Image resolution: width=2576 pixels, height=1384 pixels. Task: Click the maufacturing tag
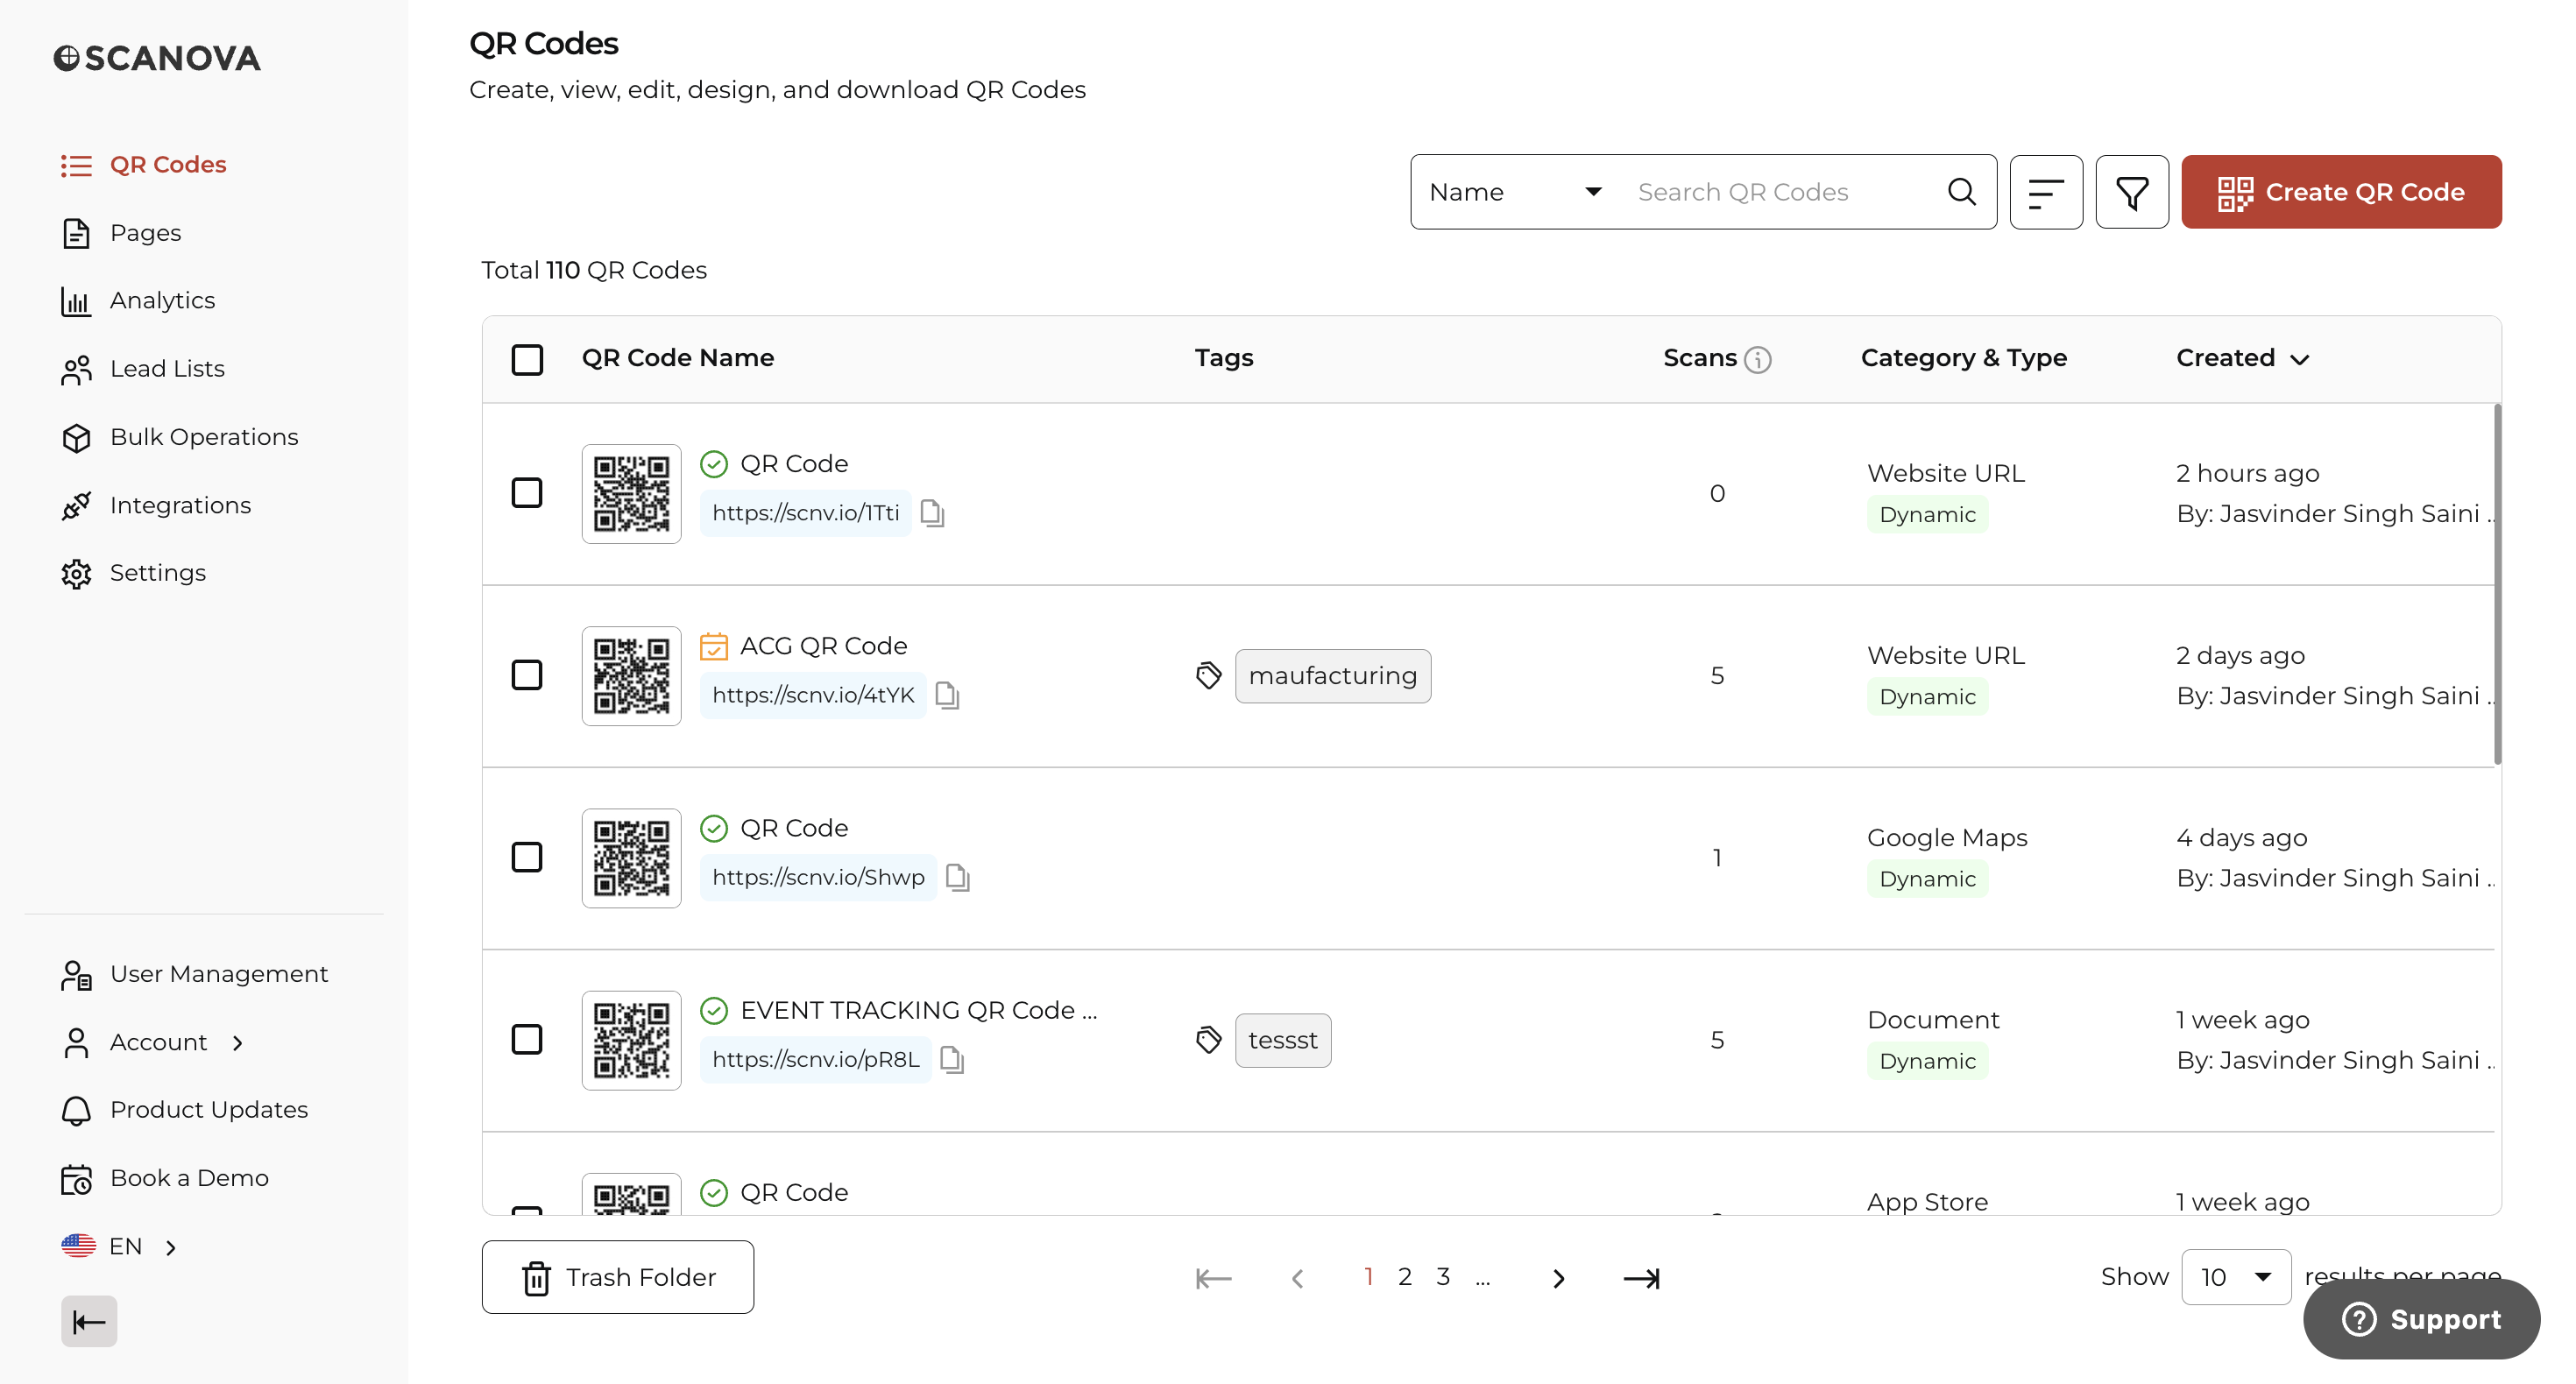(x=1333, y=676)
